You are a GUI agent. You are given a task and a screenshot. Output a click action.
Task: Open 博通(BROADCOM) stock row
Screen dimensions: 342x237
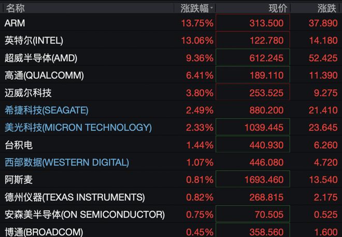point(171,231)
